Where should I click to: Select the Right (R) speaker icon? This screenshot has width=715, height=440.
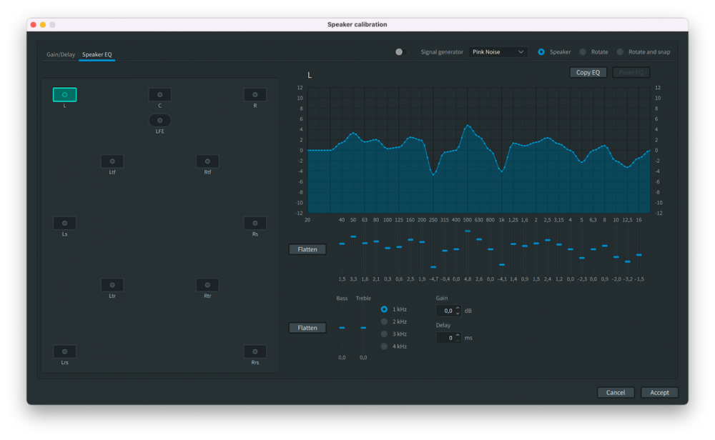[x=255, y=95]
